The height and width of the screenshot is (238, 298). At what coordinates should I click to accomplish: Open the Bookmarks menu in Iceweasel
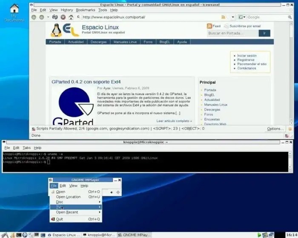(86, 10)
